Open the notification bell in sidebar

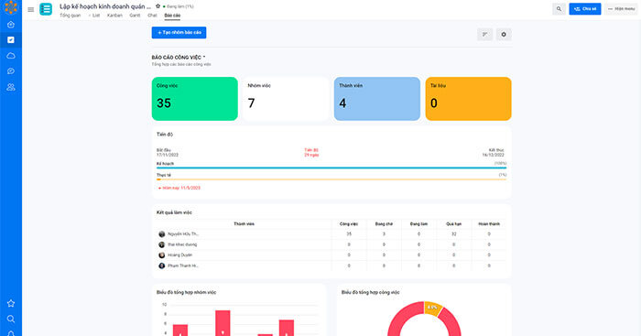pos(11,333)
